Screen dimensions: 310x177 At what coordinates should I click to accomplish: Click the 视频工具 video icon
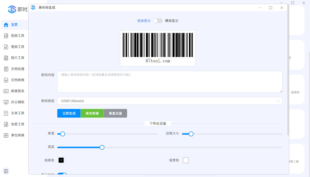[6, 36]
